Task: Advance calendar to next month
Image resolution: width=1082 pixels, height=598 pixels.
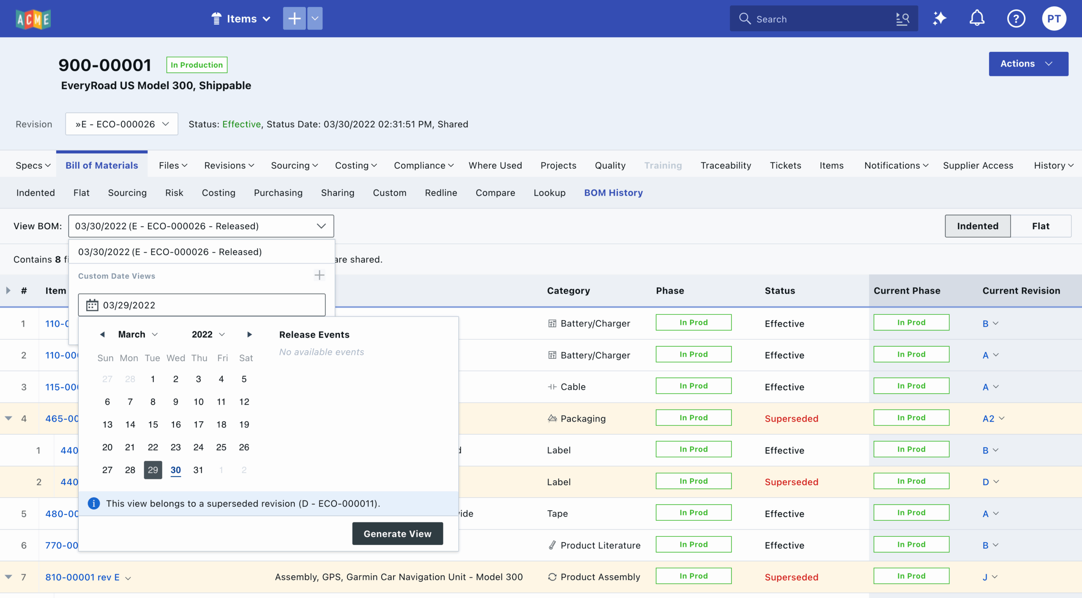Action: [x=249, y=335]
